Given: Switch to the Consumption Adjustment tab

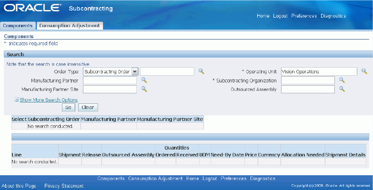Looking at the screenshot, I should pos(70,25).
